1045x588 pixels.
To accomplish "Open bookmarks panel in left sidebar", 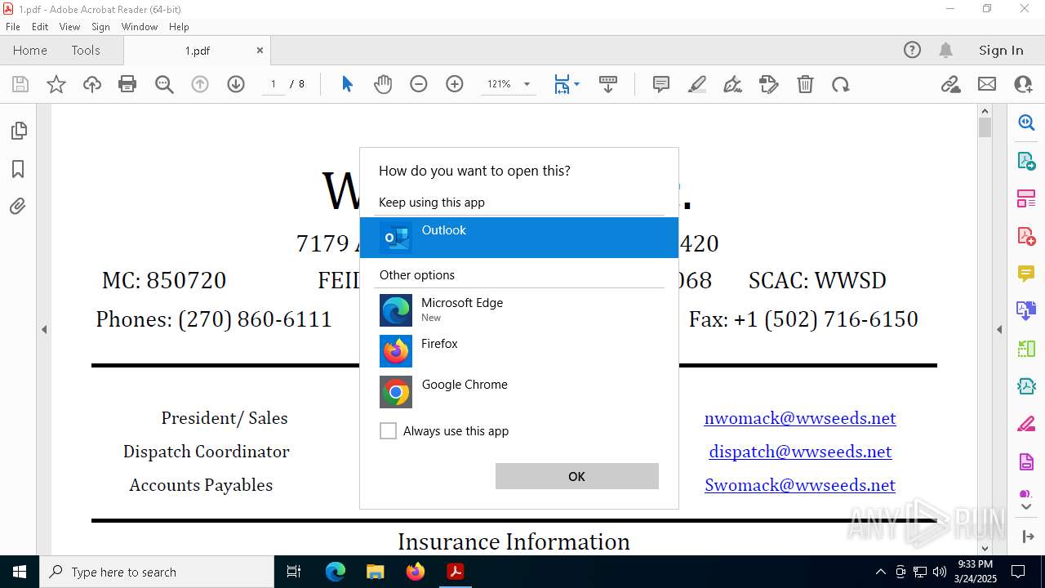I will (18, 169).
